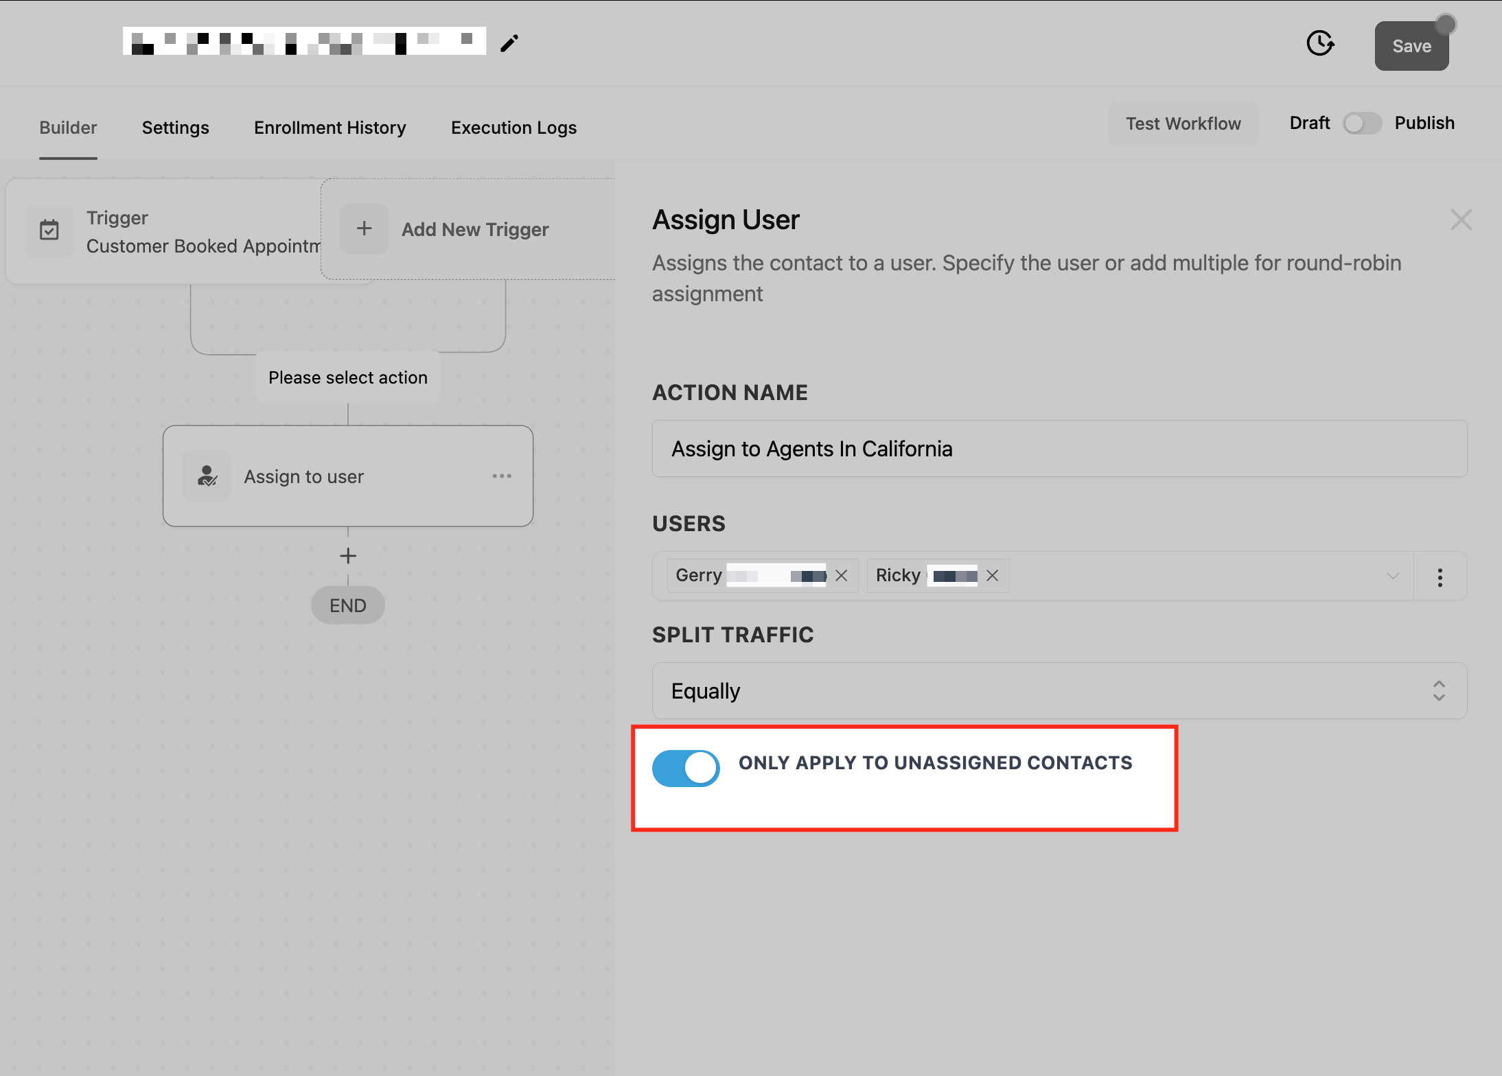Expand the Users dropdown chevron

tap(1393, 576)
